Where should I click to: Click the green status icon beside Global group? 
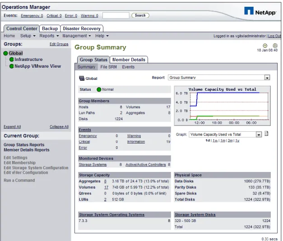[5, 53]
